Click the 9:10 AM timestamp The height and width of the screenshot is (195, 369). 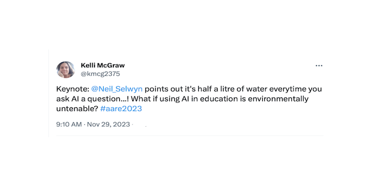pos(69,124)
